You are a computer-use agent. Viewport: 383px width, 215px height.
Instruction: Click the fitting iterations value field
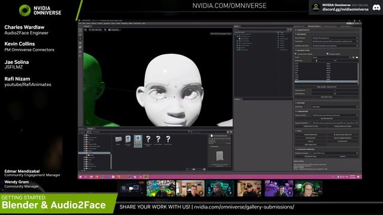pos(335,90)
